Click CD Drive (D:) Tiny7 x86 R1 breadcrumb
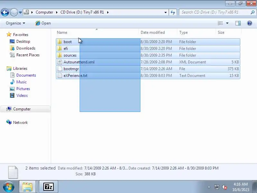 tap(82, 12)
